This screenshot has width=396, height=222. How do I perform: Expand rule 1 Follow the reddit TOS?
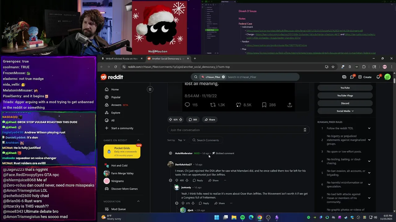[369, 128]
